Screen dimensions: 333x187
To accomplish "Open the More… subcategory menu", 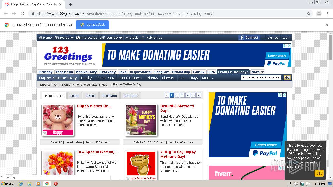I will click(208, 78).
